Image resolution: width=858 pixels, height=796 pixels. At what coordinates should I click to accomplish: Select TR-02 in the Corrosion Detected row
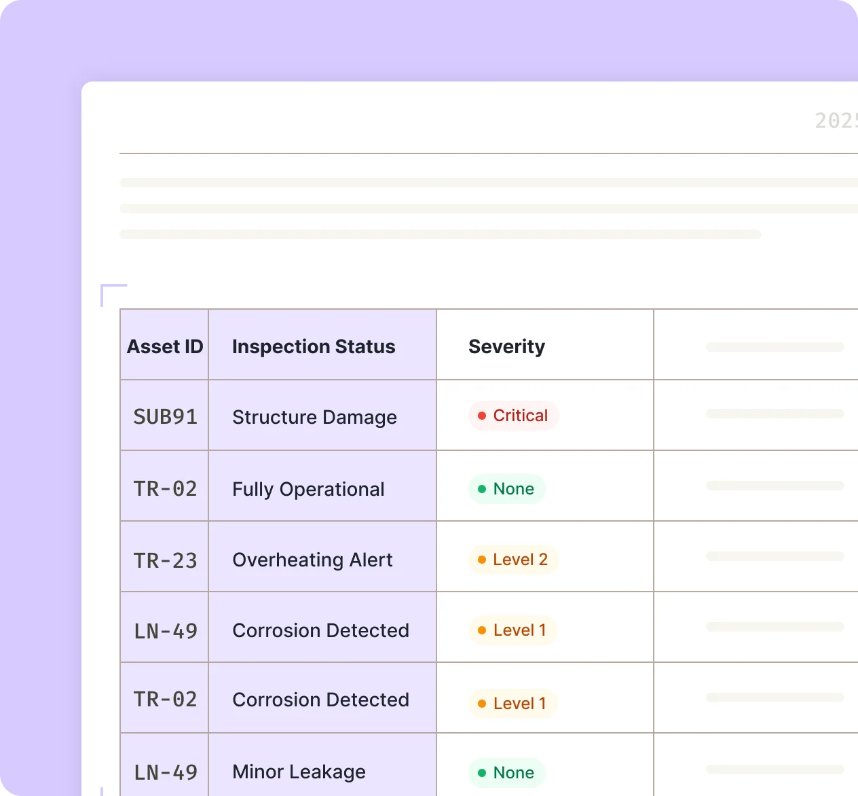coord(165,699)
